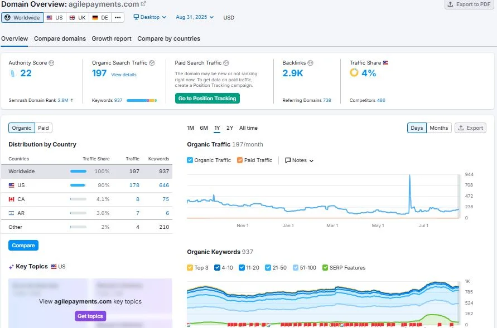The height and width of the screenshot is (328, 497).
Task: Select the 1Y time range
Action: point(217,128)
